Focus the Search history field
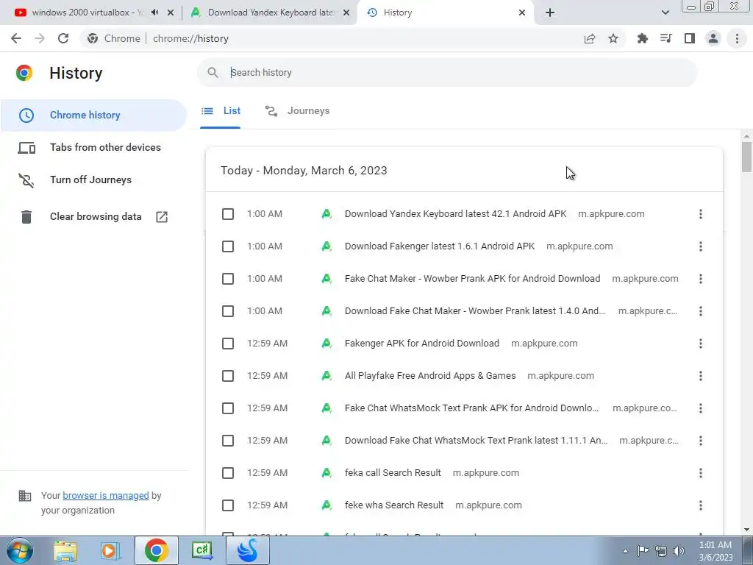 point(446,73)
